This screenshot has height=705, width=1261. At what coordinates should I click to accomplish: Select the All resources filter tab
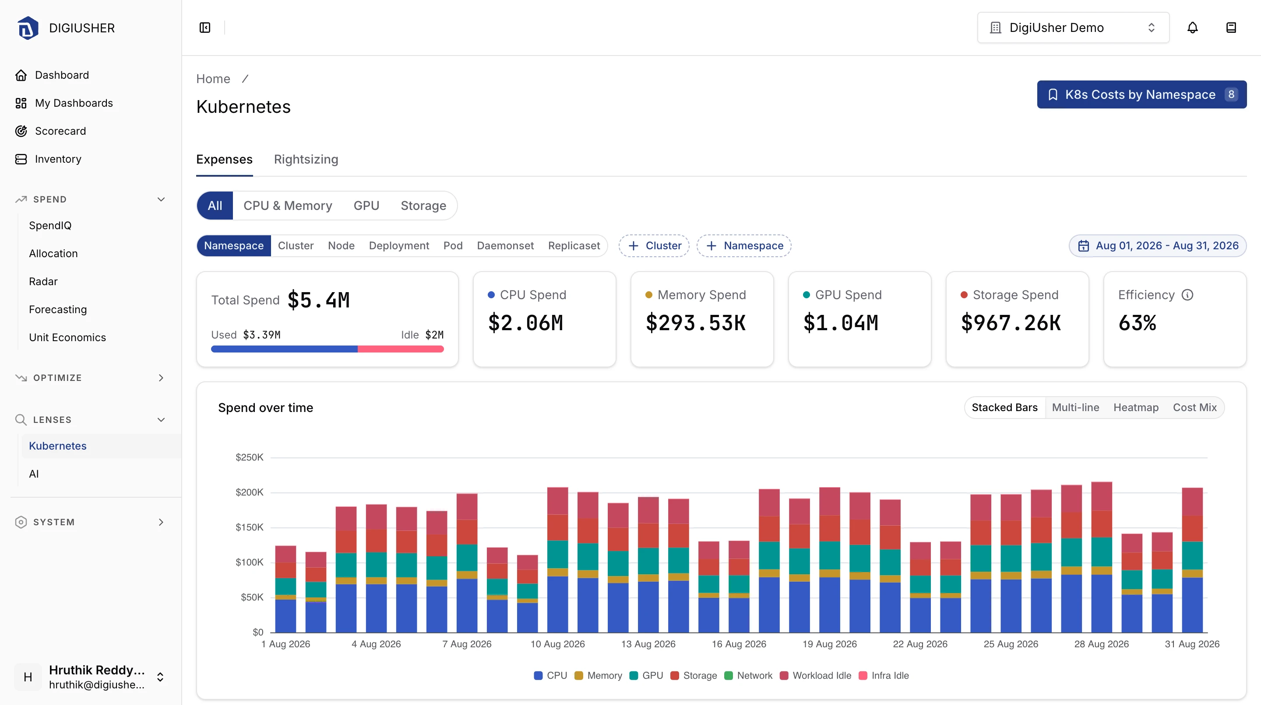(215, 206)
